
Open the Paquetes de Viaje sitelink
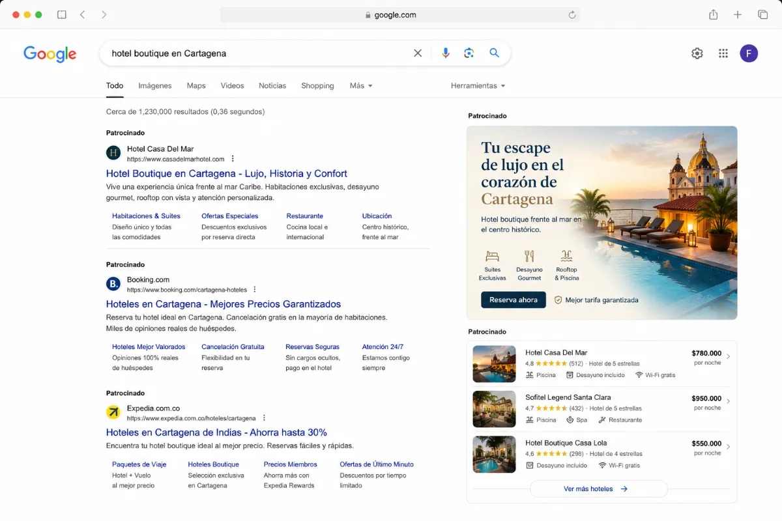point(139,464)
